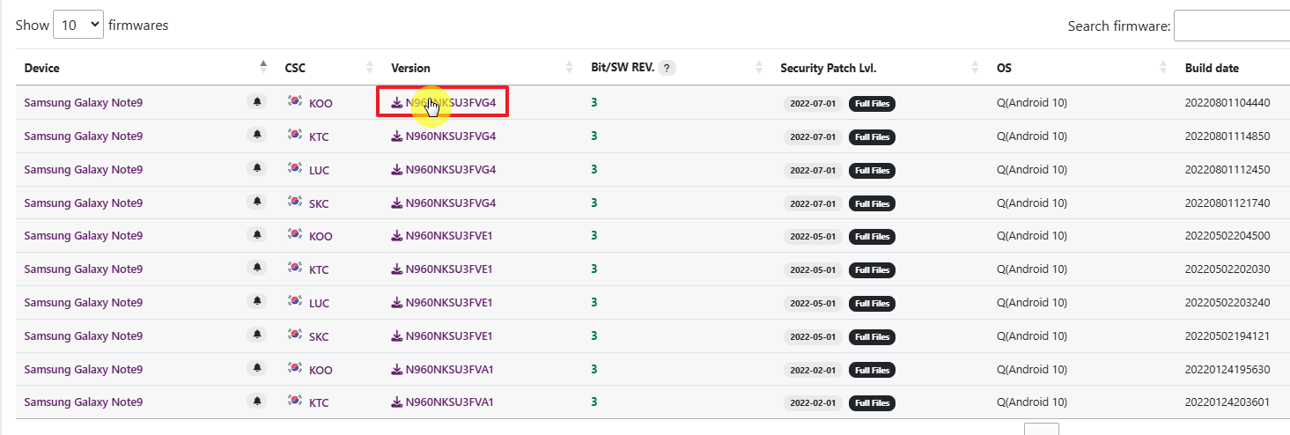Image resolution: width=1290 pixels, height=435 pixels.
Task: Click the Full Files badge in the build 20220124195630 row
Action: click(x=872, y=370)
